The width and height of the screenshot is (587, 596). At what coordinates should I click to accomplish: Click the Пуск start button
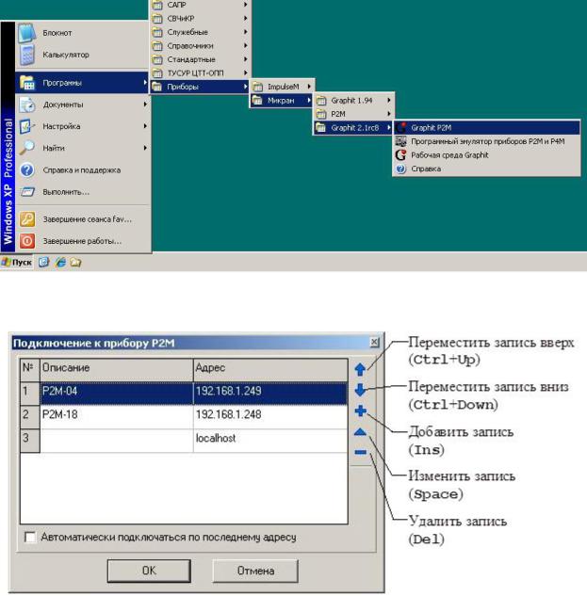[x=17, y=263]
